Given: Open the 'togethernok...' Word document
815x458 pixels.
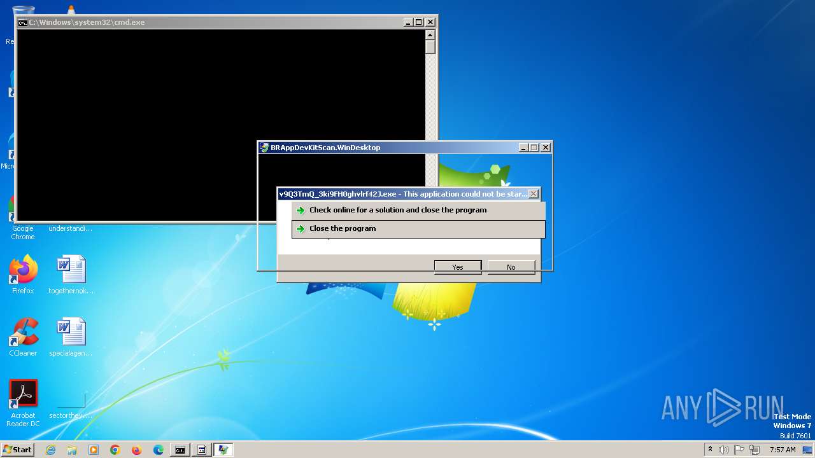Looking at the screenshot, I should click(x=71, y=275).
